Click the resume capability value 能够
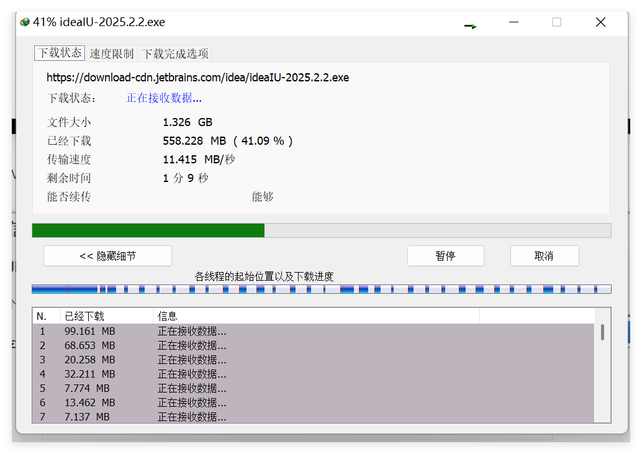642x454 pixels. pyautogui.click(x=263, y=196)
